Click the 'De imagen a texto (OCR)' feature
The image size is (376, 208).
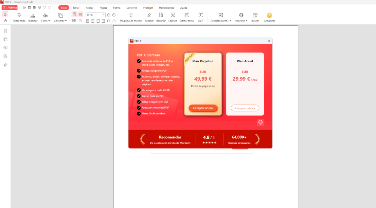[x=156, y=90]
